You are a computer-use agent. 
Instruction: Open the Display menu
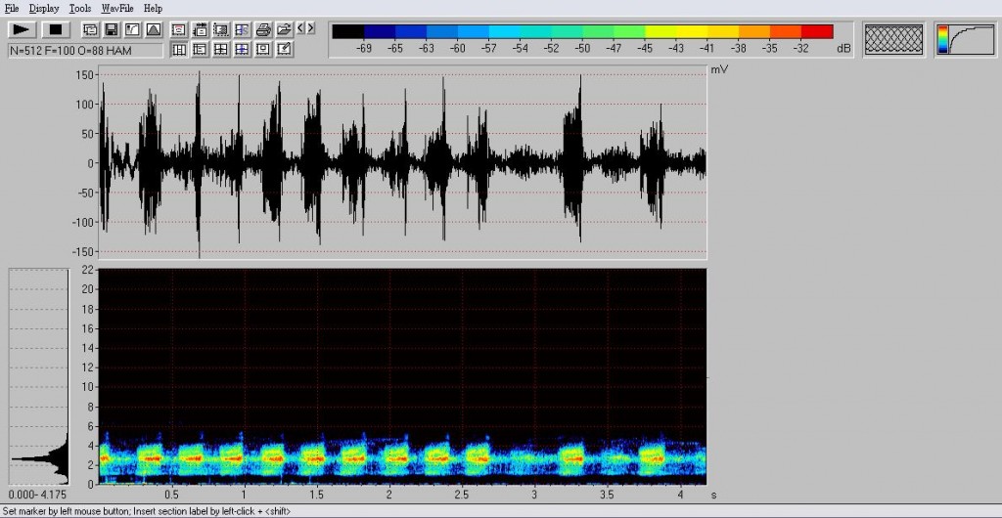[x=44, y=8]
